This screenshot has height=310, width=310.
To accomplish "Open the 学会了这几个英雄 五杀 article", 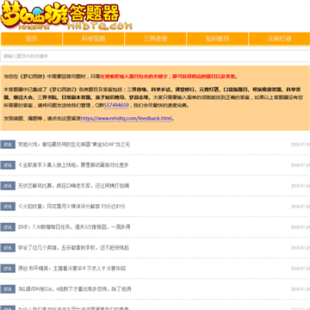I will (73, 248).
